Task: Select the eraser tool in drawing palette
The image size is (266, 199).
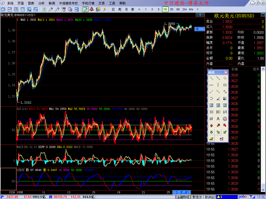Action: [211, 139]
